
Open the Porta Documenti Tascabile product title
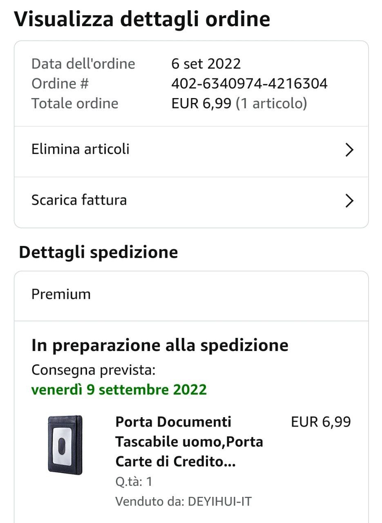coord(189,442)
